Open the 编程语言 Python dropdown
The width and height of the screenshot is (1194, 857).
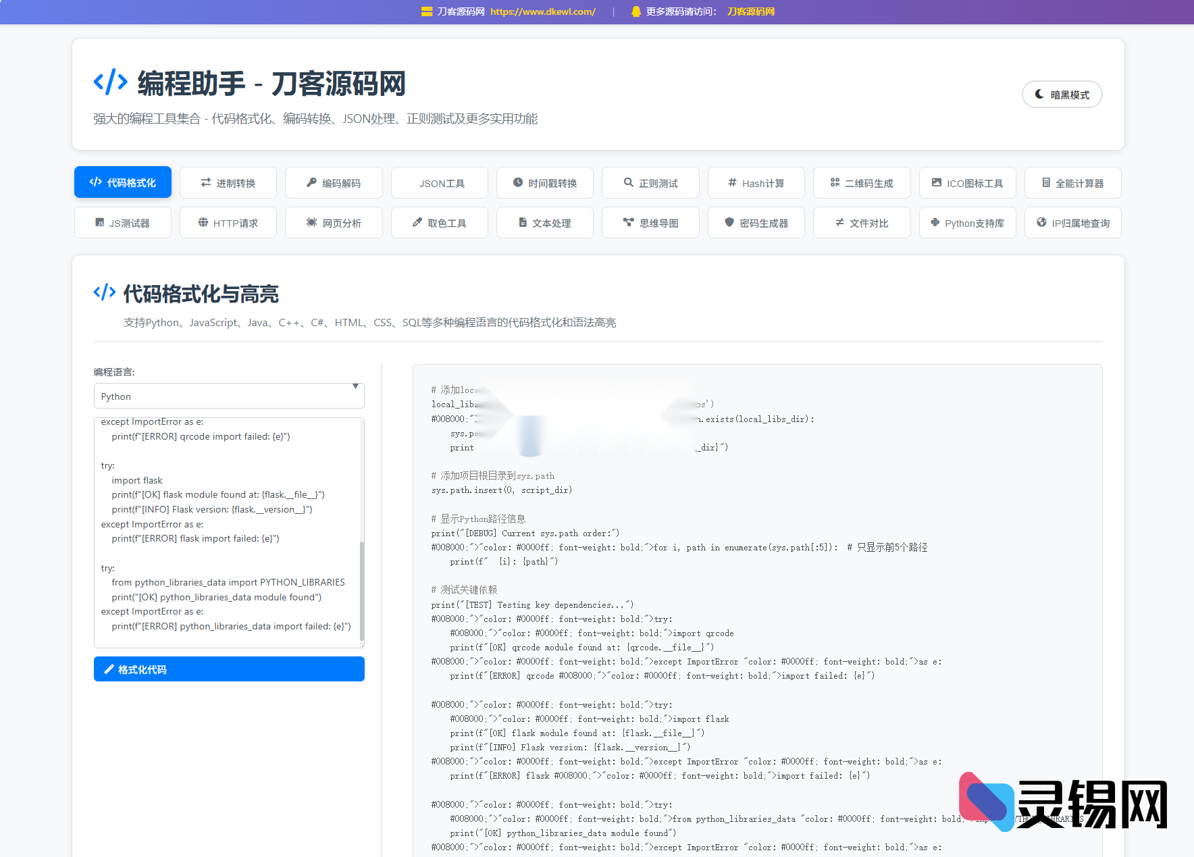[228, 396]
